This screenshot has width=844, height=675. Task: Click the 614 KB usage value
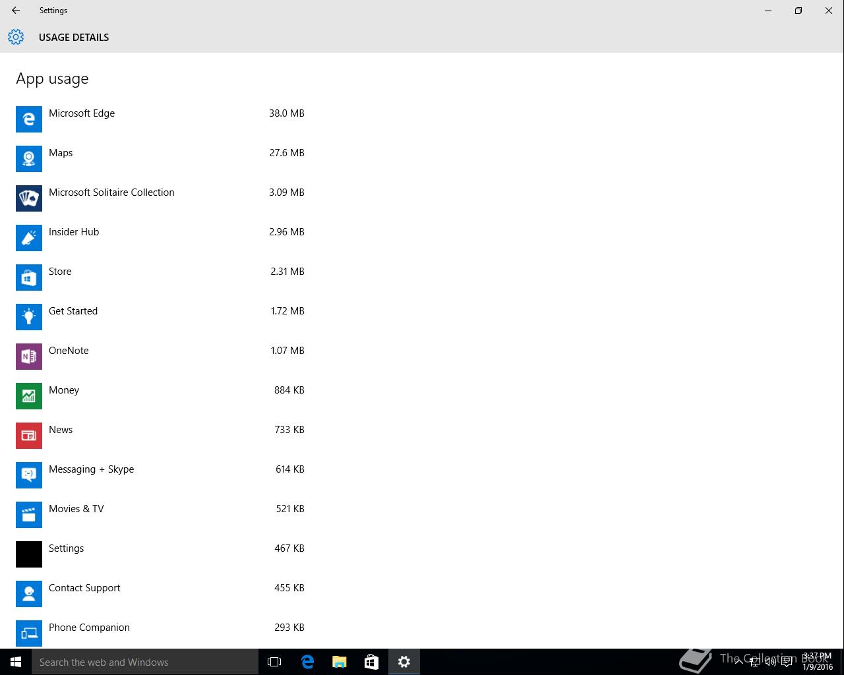(x=290, y=469)
